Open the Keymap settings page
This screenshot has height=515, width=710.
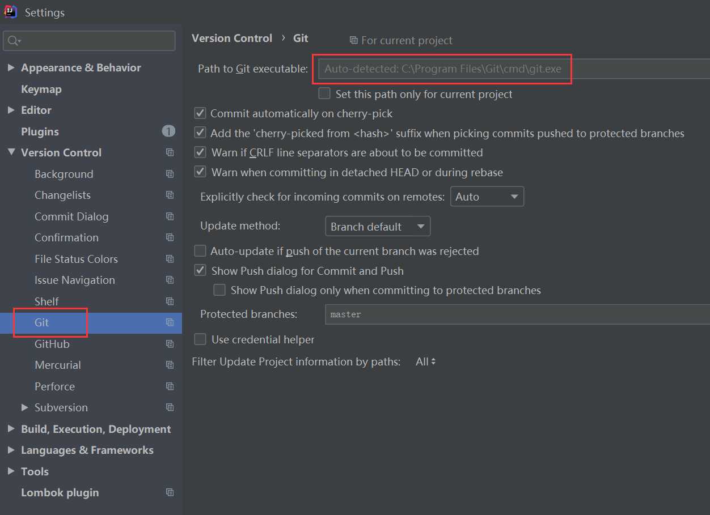(41, 89)
